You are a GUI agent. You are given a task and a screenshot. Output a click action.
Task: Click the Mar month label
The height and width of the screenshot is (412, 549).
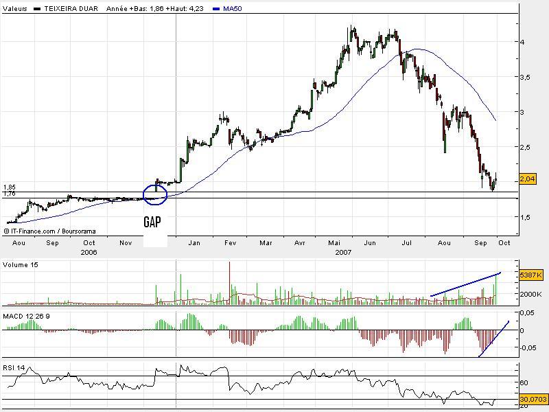tap(266, 243)
